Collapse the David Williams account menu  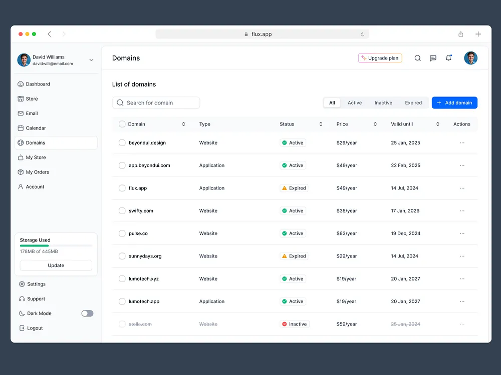[91, 59]
